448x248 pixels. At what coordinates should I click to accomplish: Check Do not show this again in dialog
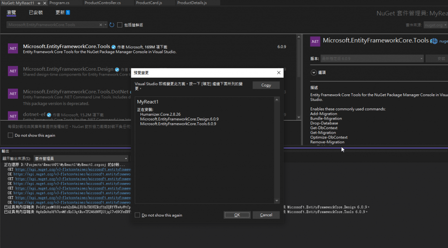[137, 215]
